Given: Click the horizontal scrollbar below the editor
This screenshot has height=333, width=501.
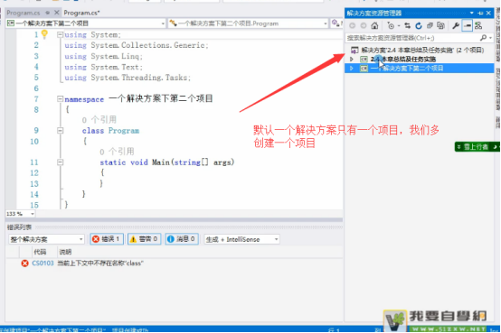Looking at the screenshot, I should click(x=188, y=214).
